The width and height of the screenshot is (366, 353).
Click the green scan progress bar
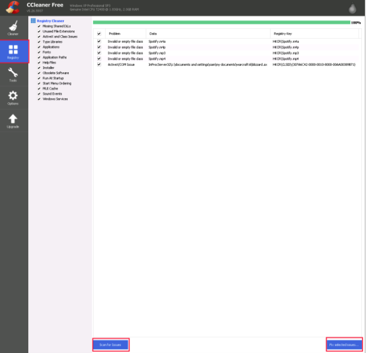[x=221, y=22]
